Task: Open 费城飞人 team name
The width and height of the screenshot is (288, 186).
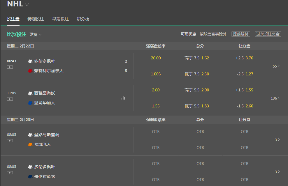Action: pos(43,145)
